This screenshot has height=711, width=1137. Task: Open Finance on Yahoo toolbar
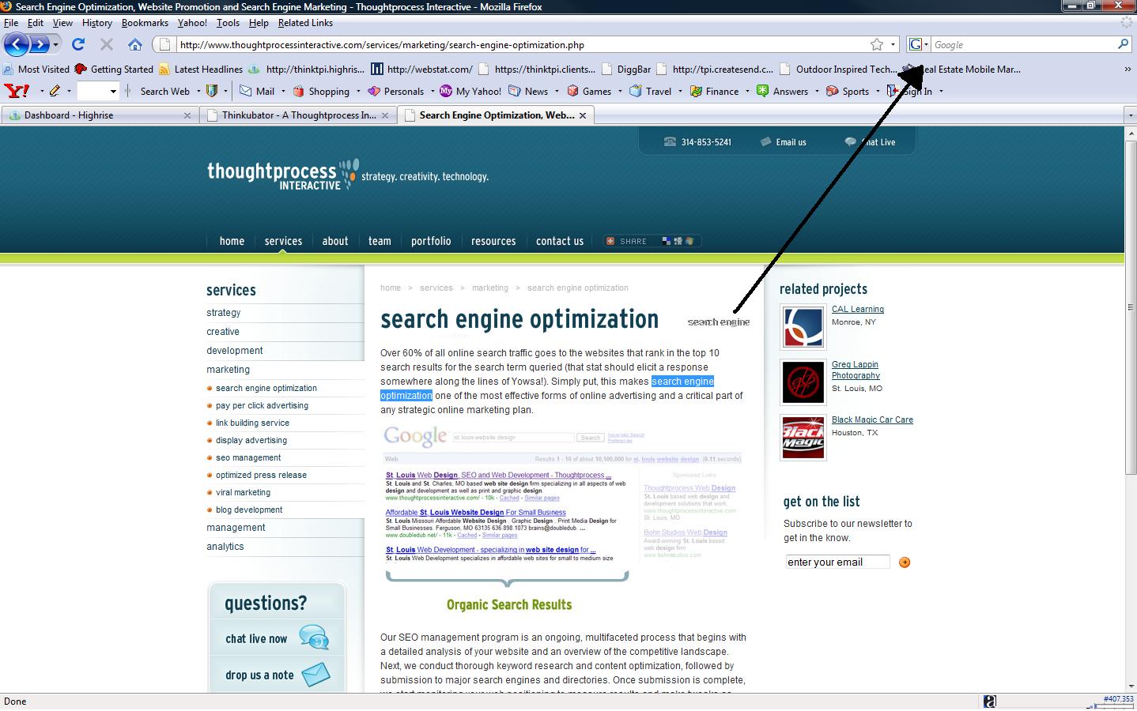(x=715, y=91)
